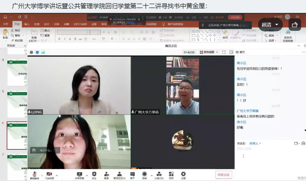Viewport: 306px width, 181px height.
Task: Enter fullscreen mode in meeting window
Action: [224, 52]
